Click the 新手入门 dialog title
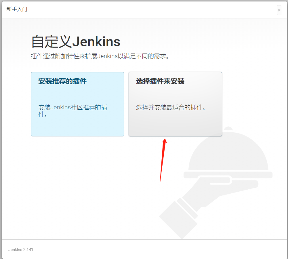Screen dimensions: 288x259 point(17,9)
